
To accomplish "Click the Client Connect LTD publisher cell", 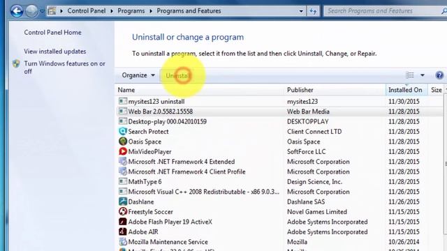I will click(x=314, y=132).
